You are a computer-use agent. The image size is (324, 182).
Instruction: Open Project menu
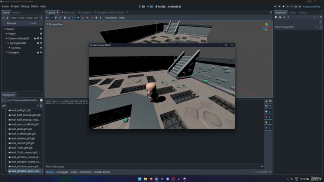[15, 7]
